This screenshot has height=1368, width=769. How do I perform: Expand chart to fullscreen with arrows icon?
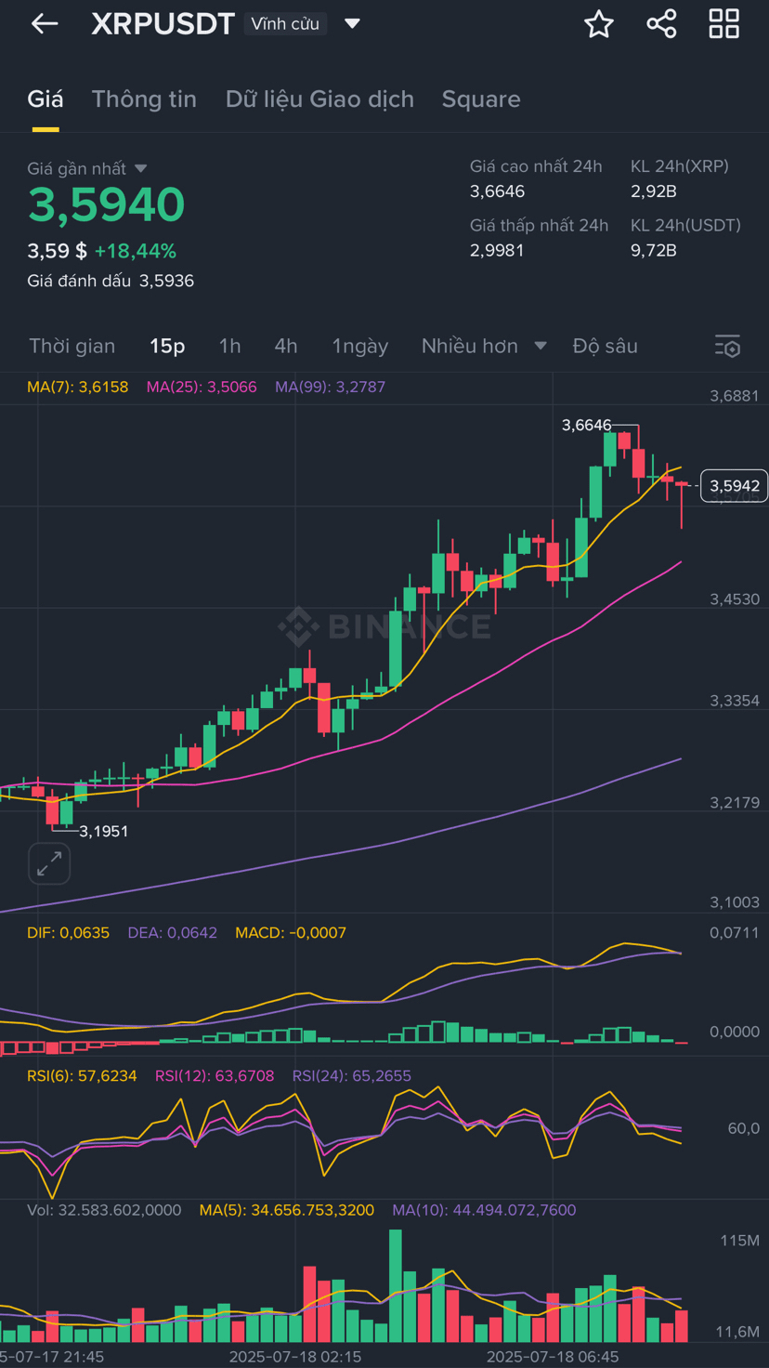pos(49,863)
